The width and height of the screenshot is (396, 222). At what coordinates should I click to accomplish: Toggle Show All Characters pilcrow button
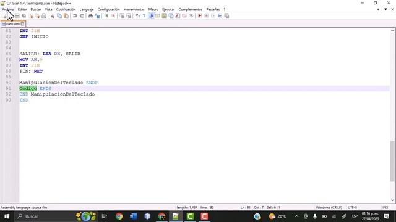coord(144,15)
